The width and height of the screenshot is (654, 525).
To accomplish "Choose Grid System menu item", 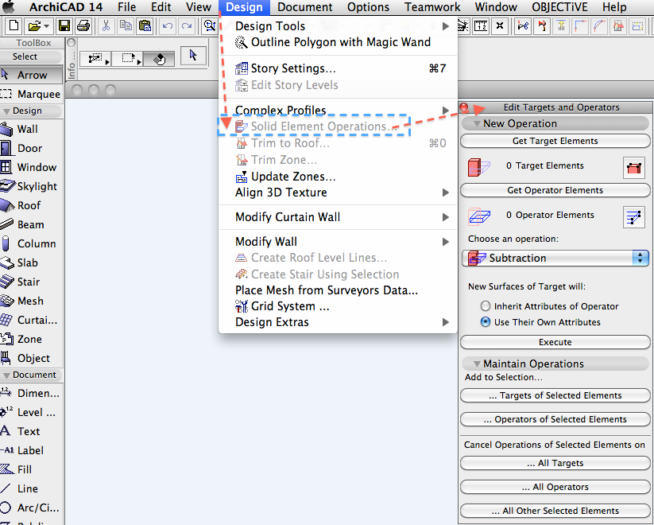I will 338,306.
